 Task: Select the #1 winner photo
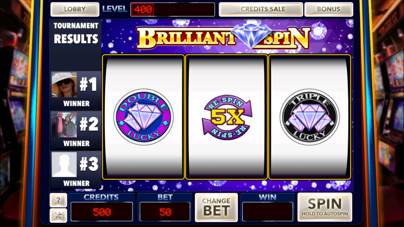pyautogui.click(x=64, y=85)
